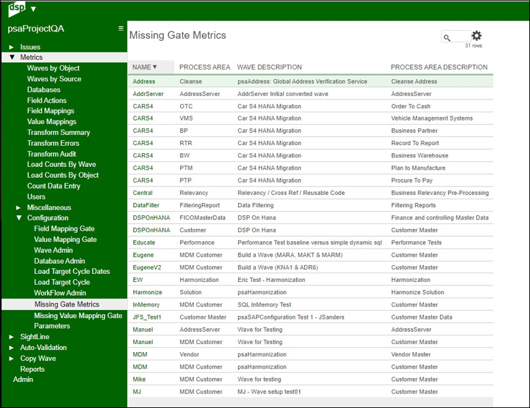Image resolution: width=530 pixels, height=408 pixels.
Task: Open Database Admin configuration
Action: (59, 261)
